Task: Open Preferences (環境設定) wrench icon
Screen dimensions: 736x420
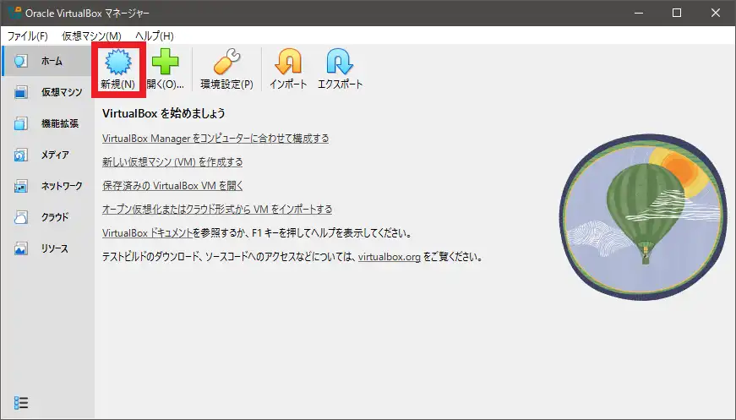Action: pyautogui.click(x=226, y=62)
